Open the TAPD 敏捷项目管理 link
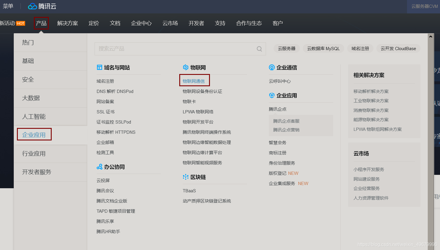The image size is (440, 250). [x=116, y=211]
